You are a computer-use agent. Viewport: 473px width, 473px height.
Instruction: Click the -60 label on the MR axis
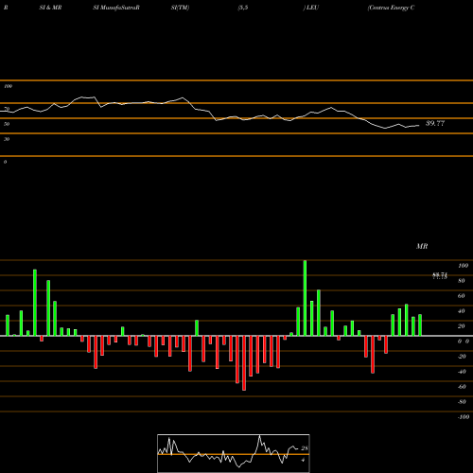462,387
